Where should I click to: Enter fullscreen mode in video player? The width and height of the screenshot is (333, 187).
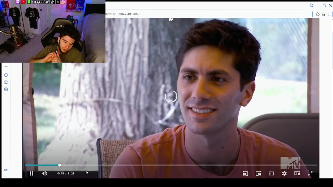point(310,173)
